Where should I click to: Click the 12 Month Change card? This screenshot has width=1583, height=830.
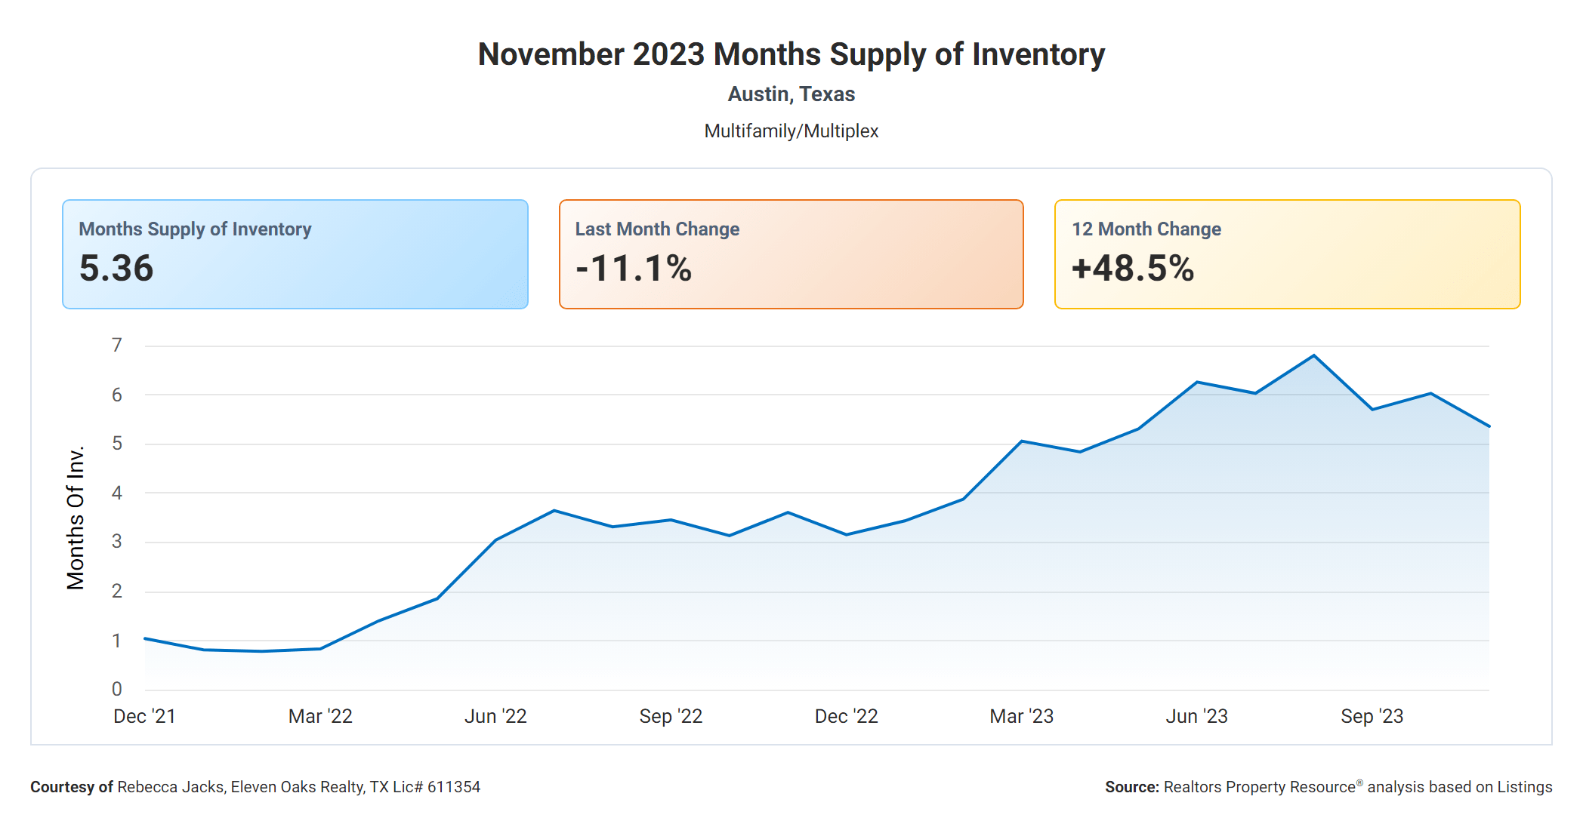point(1287,254)
